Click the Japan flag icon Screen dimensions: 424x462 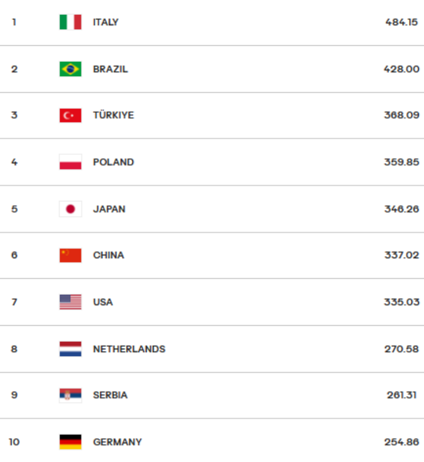click(70, 209)
